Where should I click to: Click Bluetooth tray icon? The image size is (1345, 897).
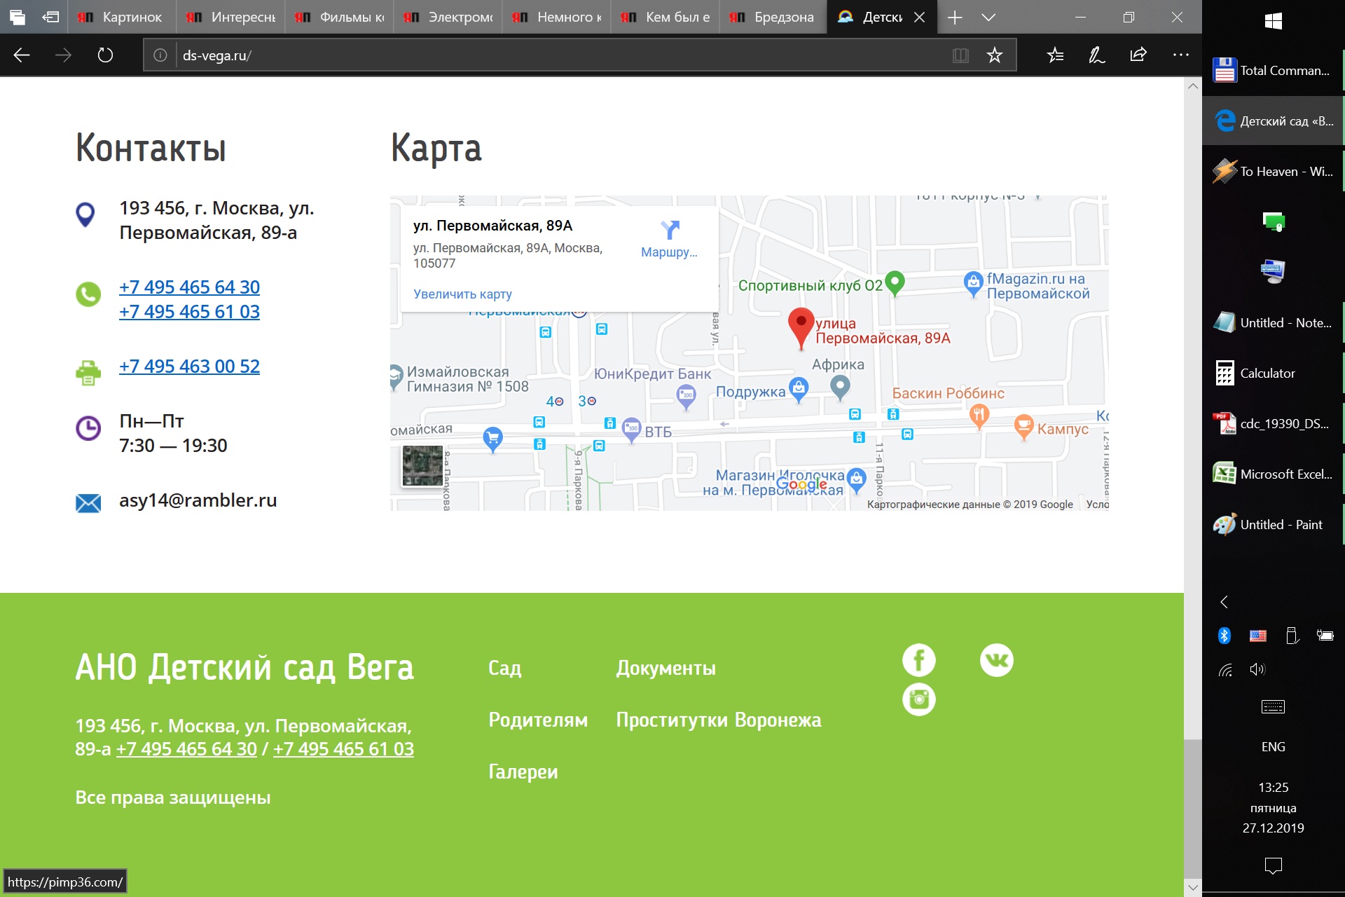click(1224, 636)
